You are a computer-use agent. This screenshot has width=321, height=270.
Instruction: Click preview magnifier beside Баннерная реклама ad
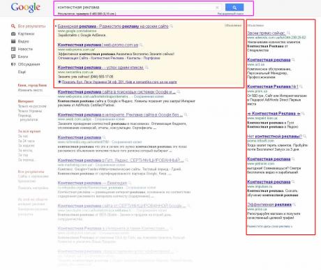click(x=172, y=27)
